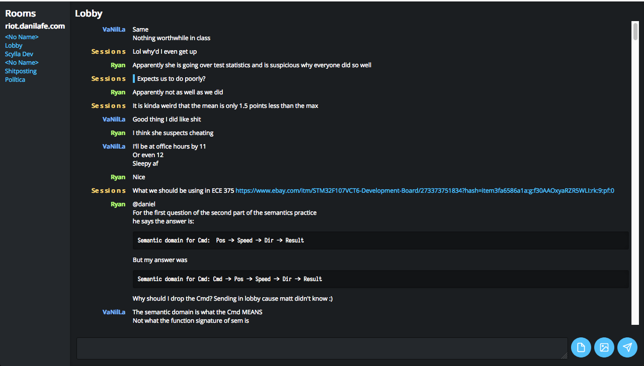
Task: Open the second <No Name> room
Action: (22, 63)
